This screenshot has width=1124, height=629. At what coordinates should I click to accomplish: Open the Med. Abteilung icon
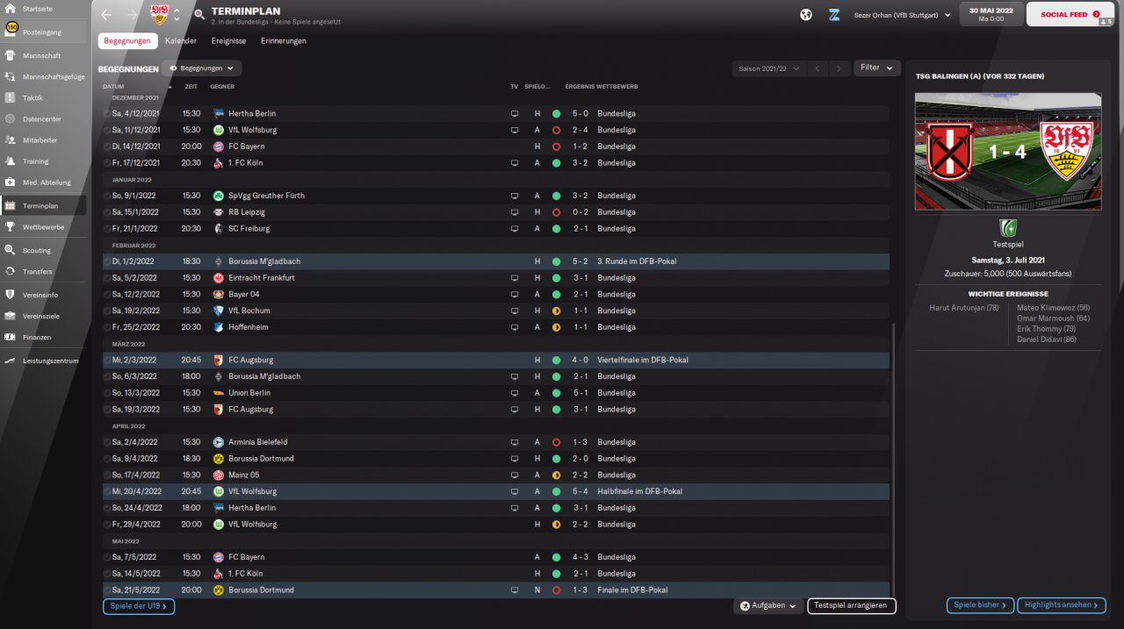[x=11, y=182]
